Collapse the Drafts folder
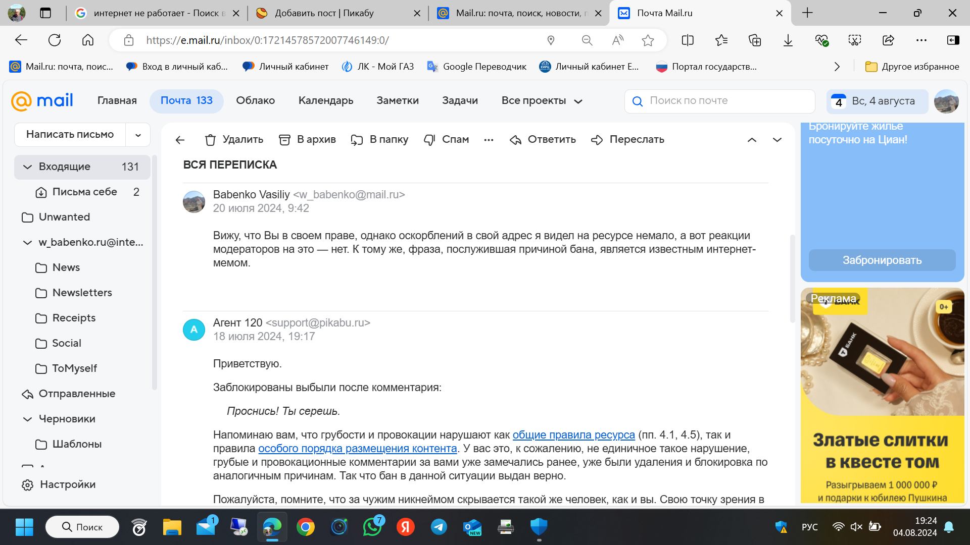 (x=27, y=419)
